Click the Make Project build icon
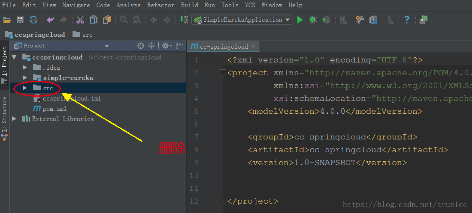This screenshot has height=213, width=472. point(184,20)
